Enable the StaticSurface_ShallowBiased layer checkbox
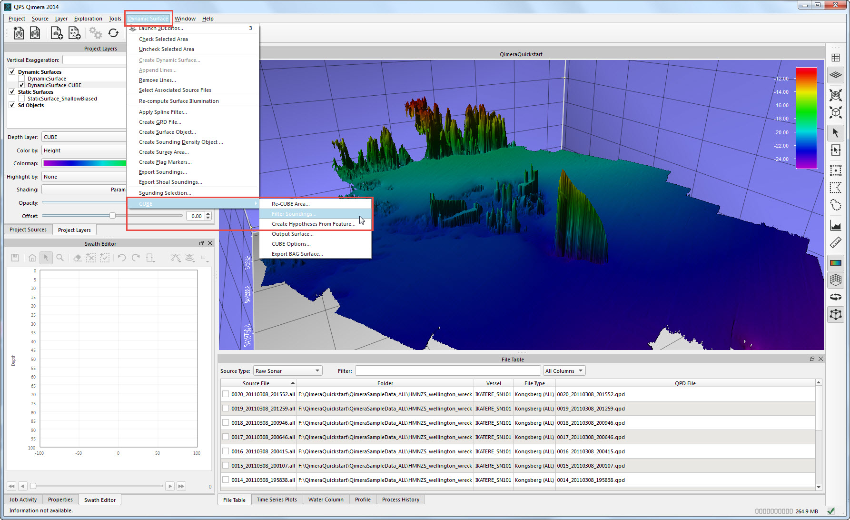The height and width of the screenshot is (520, 850). [x=21, y=99]
